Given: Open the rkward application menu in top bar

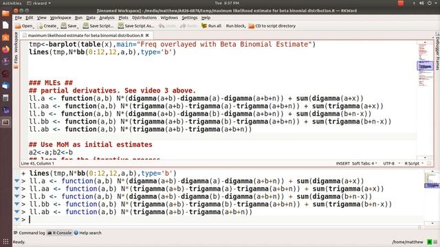Looking at the screenshot, I should (x=39, y=3).
